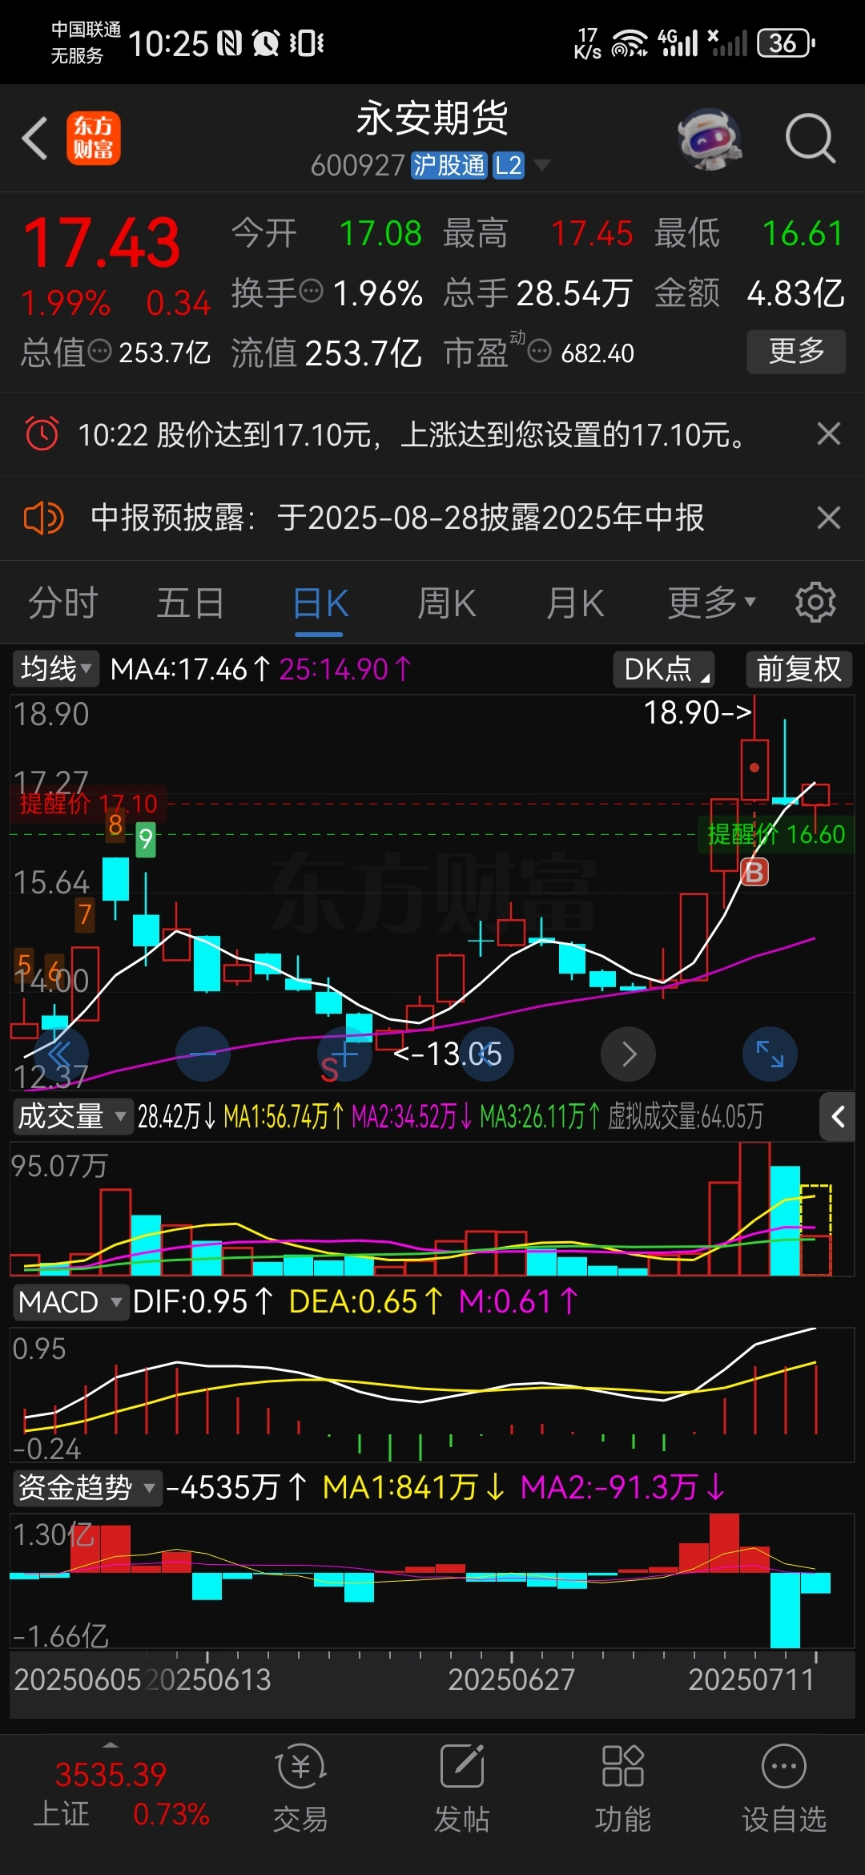This screenshot has width=865, height=1875.
Task: Tap the 虚拟成交量:64.05万 label
Action: pos(686,1116)
